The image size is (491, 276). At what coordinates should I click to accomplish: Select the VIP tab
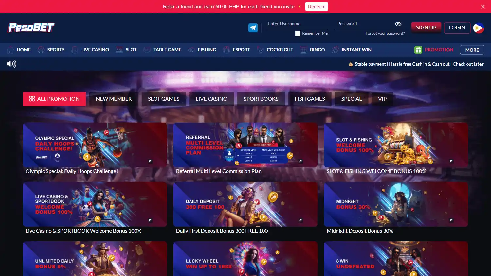coord(382,99)
